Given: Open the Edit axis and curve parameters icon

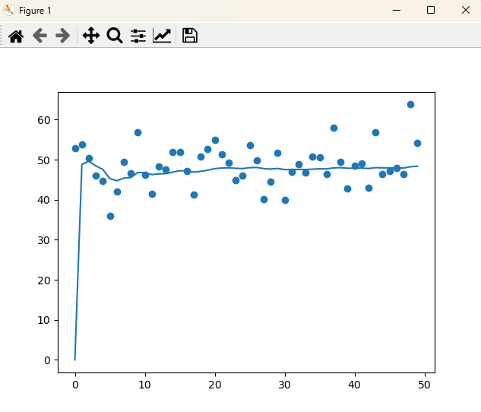Looking at the screenshot, I should 162,36.
